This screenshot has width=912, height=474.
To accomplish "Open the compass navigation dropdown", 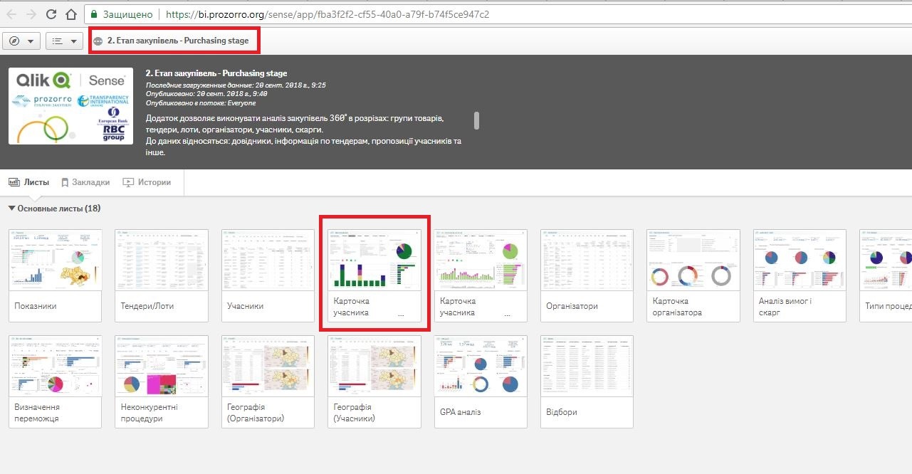I will point(21,41).
